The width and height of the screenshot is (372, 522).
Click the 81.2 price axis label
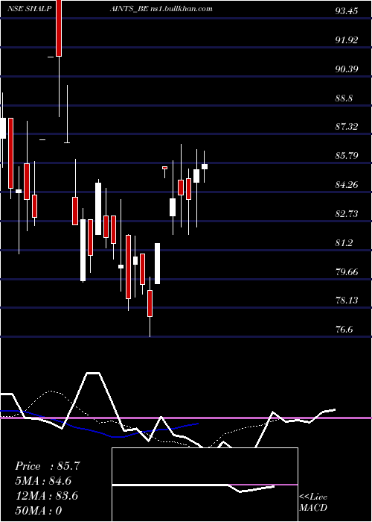point(344,242)
